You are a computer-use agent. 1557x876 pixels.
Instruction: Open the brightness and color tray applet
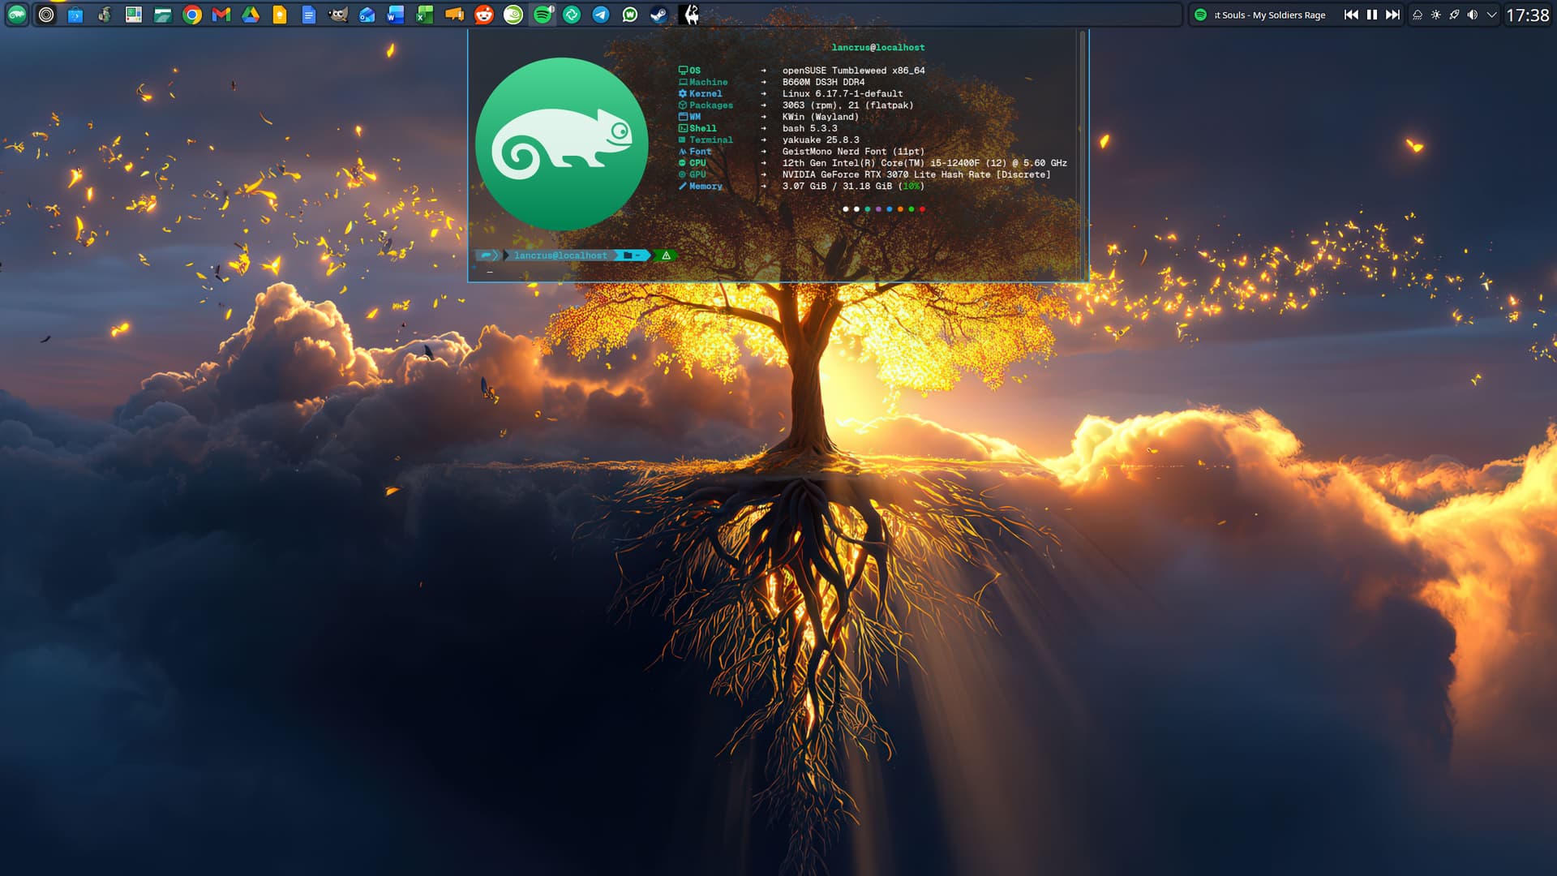pos(1436,15)
